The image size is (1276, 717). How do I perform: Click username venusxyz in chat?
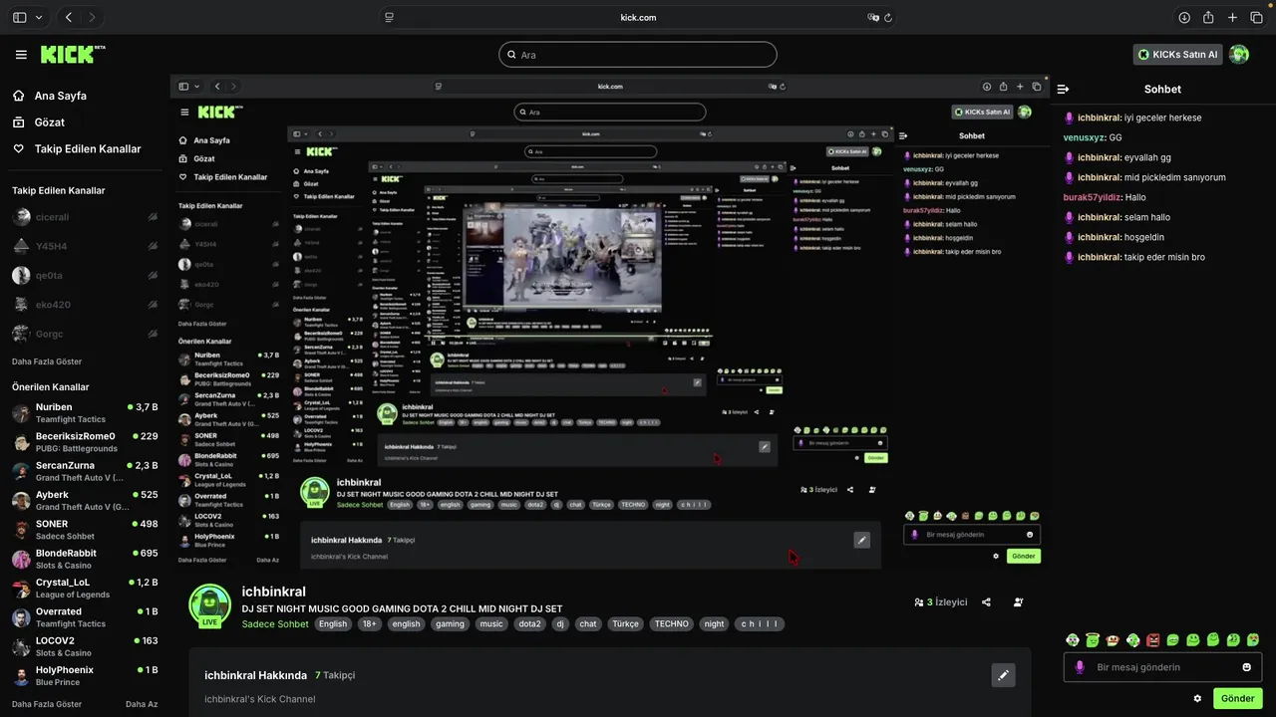[x=1085, y=137]
